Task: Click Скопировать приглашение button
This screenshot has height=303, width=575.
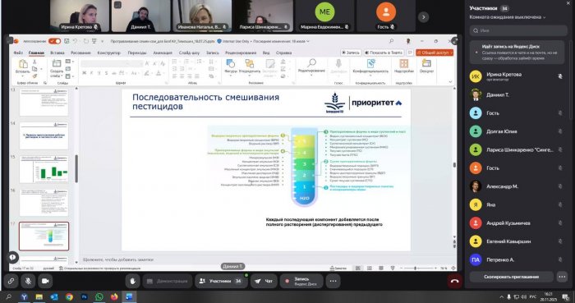Action: tap(511, 277)
